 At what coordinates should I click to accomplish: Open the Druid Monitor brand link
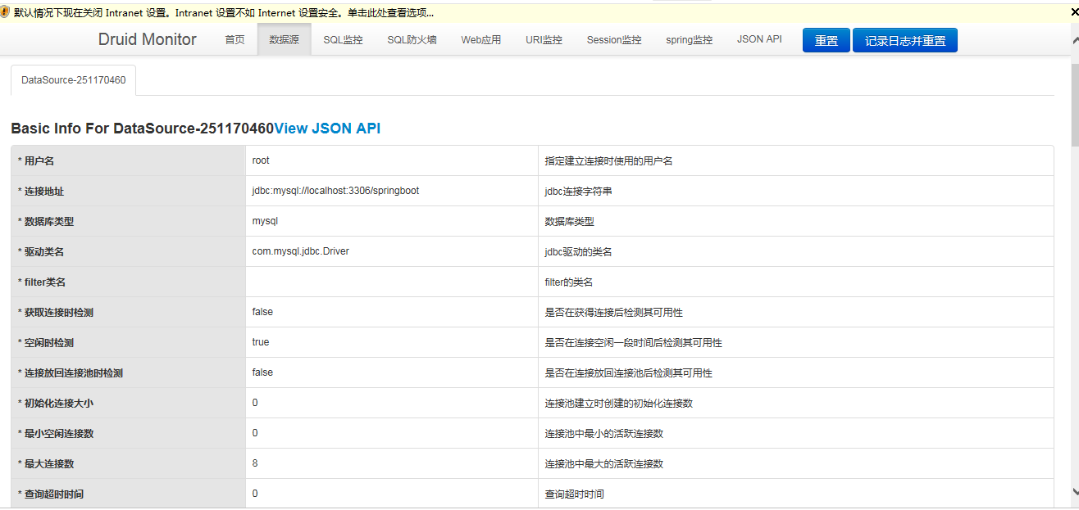coord(148,39)
